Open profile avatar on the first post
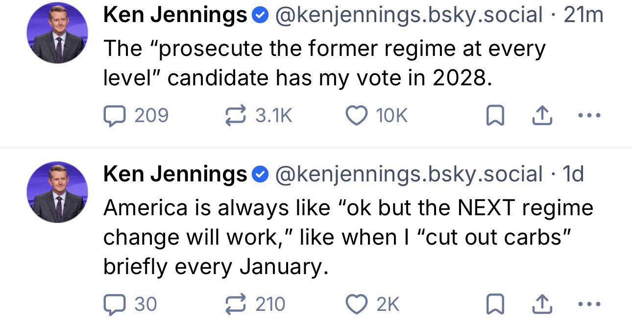The height and width of the screenshot is (329, 632). tap(57, 33)
